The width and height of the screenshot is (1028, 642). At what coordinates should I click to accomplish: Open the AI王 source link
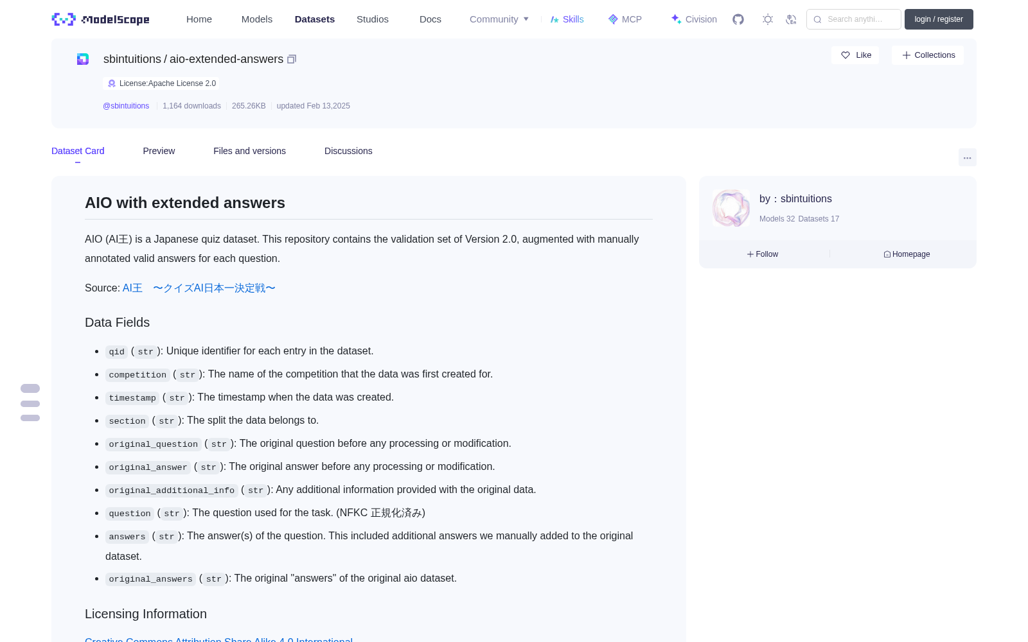click(199, 288)
